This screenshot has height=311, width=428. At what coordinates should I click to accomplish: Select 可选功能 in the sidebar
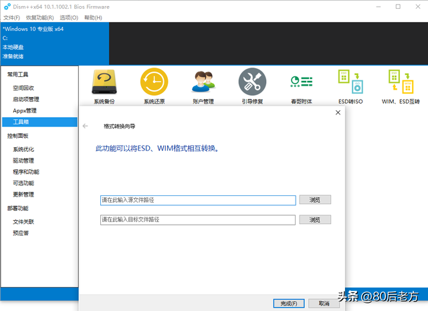[x=23, y=183]
